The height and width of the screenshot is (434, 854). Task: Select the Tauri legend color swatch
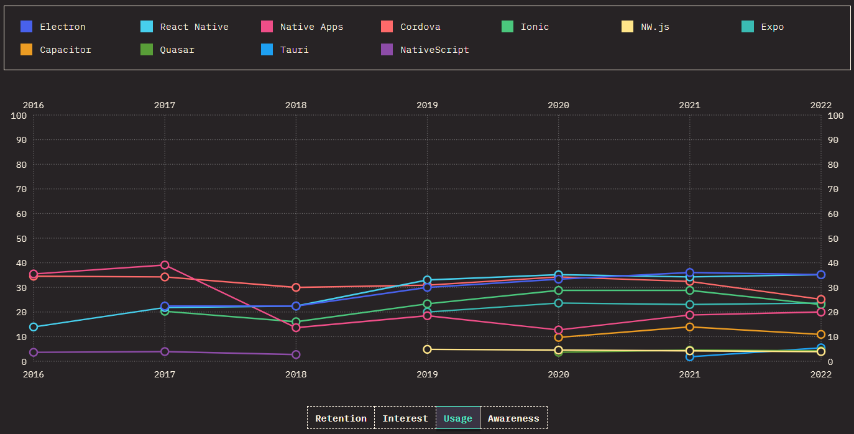pyautogui.click(x=267, y=50)
